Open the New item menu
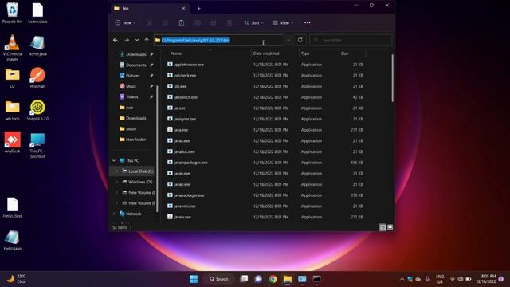This screenshot has height=287, width=510. (125, 23)
